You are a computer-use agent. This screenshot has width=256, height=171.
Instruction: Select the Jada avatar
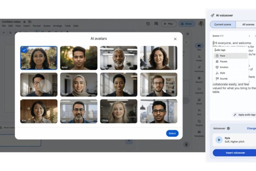pyautogui.click(x=119, y=85)
